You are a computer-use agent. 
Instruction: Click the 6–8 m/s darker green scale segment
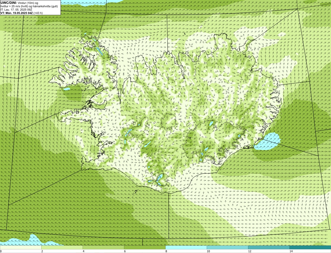pos(145,247)
